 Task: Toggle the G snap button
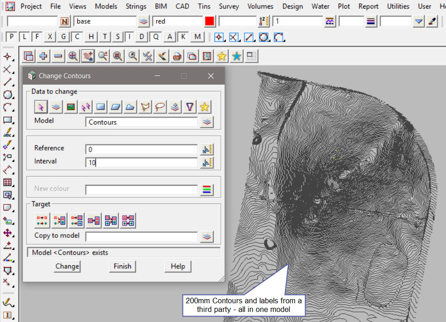(x=64, y=37)
